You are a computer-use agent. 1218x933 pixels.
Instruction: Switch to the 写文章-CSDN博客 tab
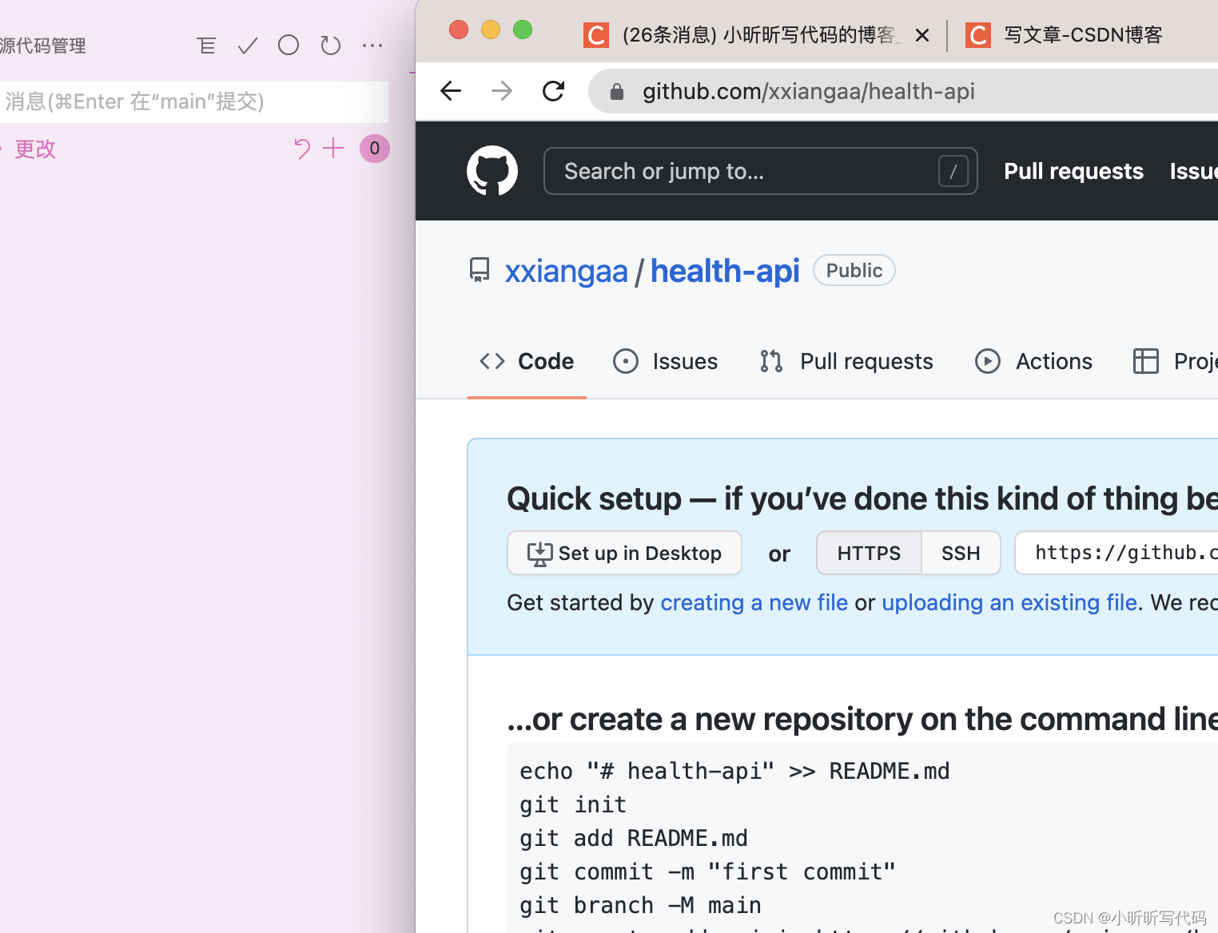click(1064, 35)
